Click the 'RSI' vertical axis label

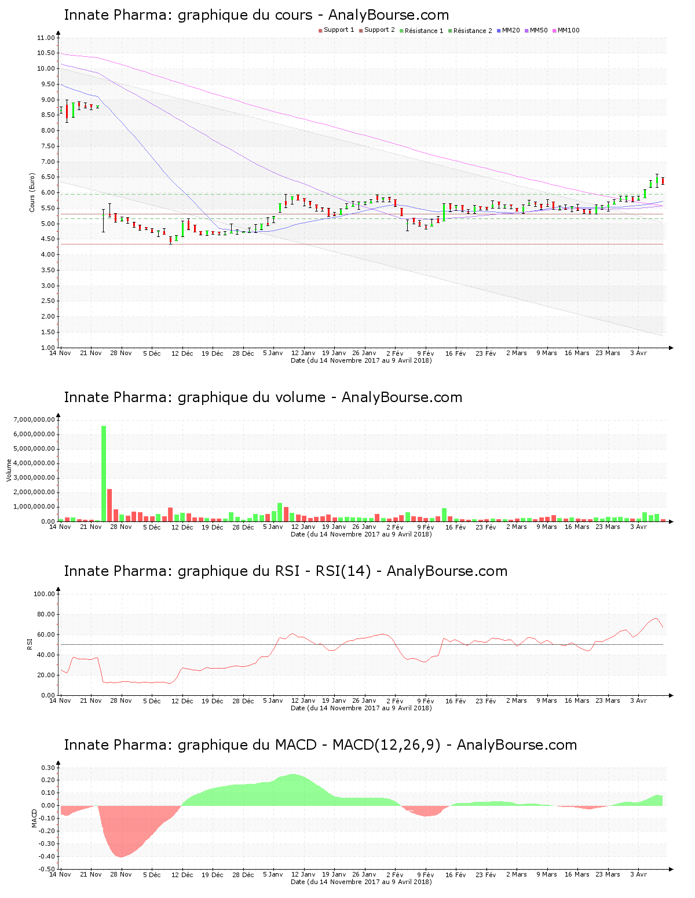(30, 644)
